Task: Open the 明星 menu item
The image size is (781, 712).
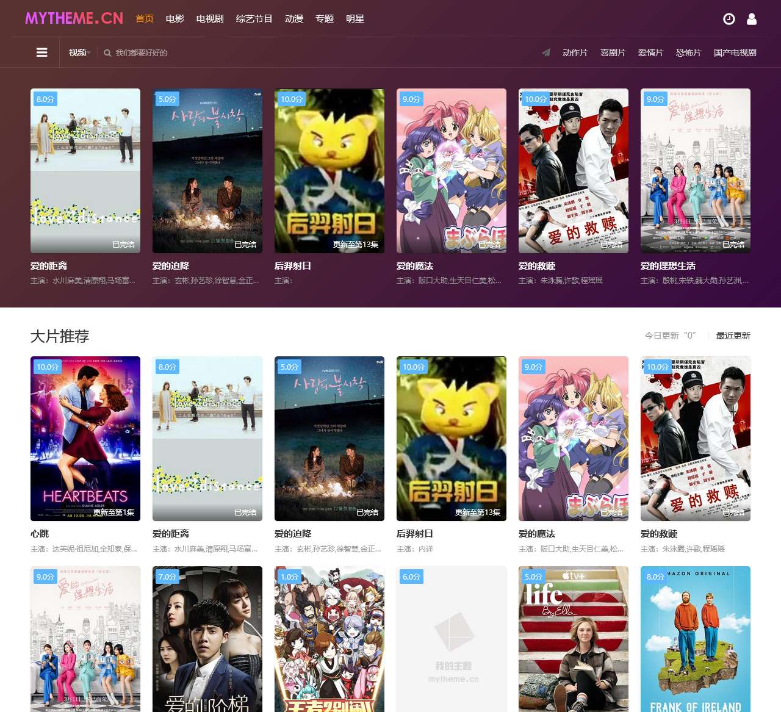Action: pos(355,19)
